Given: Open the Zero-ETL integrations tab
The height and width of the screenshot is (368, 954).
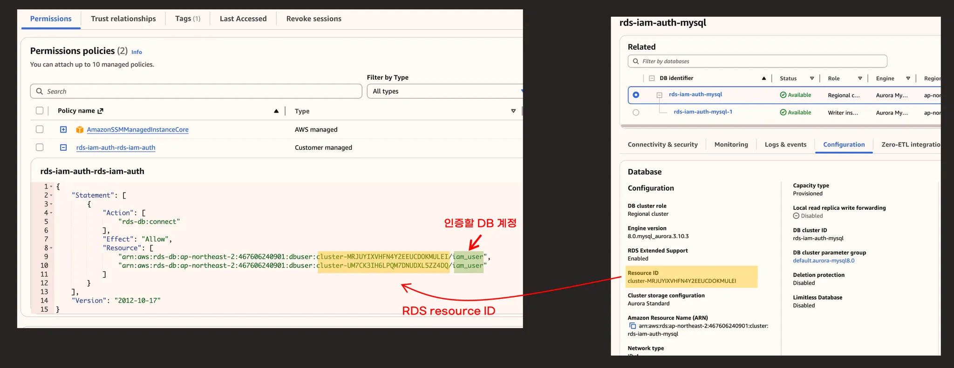Looking at the screenshot, I should pos(911,145).
